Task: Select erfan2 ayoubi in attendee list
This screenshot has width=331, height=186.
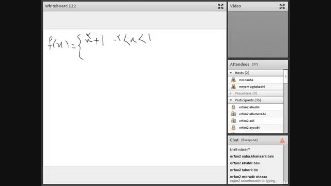Action: click(255, 128)
